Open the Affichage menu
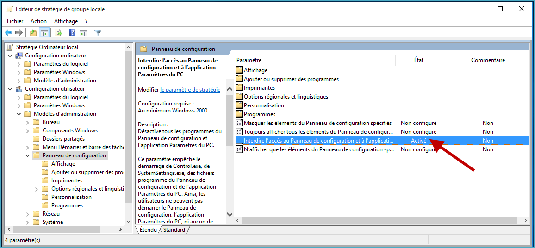Screen dimensions: 535x248 click(x=66, y=21)
